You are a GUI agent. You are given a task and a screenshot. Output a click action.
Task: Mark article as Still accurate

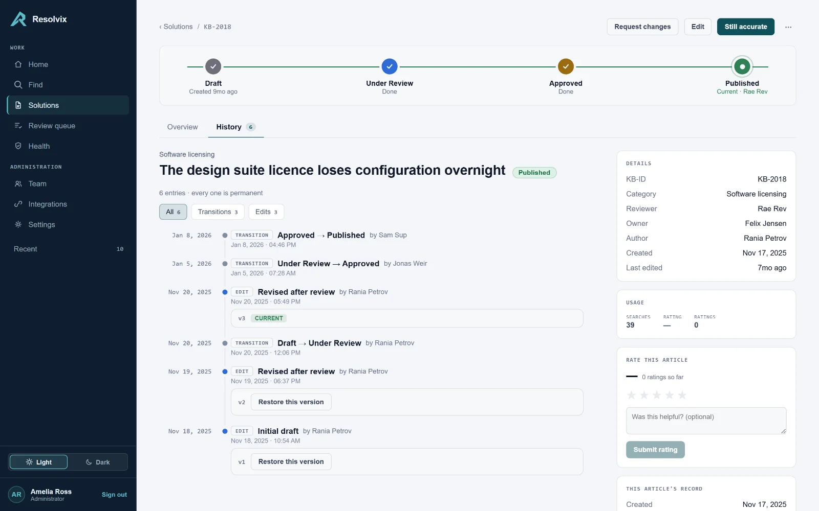[746, 27]
